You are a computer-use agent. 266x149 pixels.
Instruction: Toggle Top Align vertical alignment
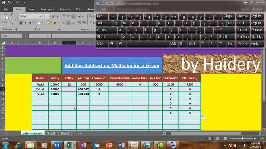click(x=64, y=16)
